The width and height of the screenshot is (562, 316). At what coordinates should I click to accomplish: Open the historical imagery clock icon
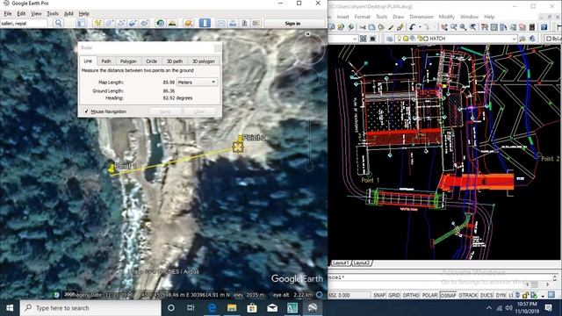(x=160, y=24)
